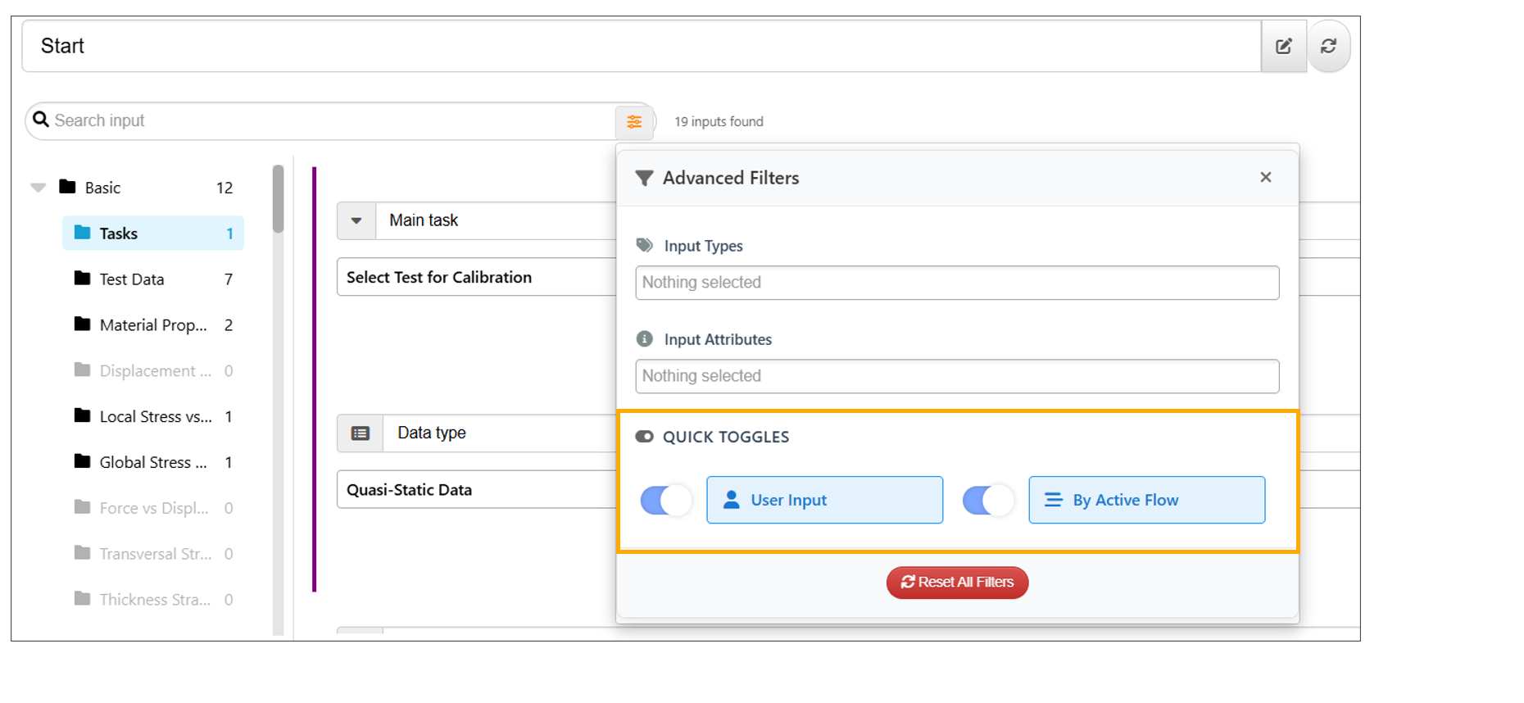Close the Advanced Filters panel
The width and height of the screenshot is (1524, 703).
pyautogui.click(x=1265, y=178)
